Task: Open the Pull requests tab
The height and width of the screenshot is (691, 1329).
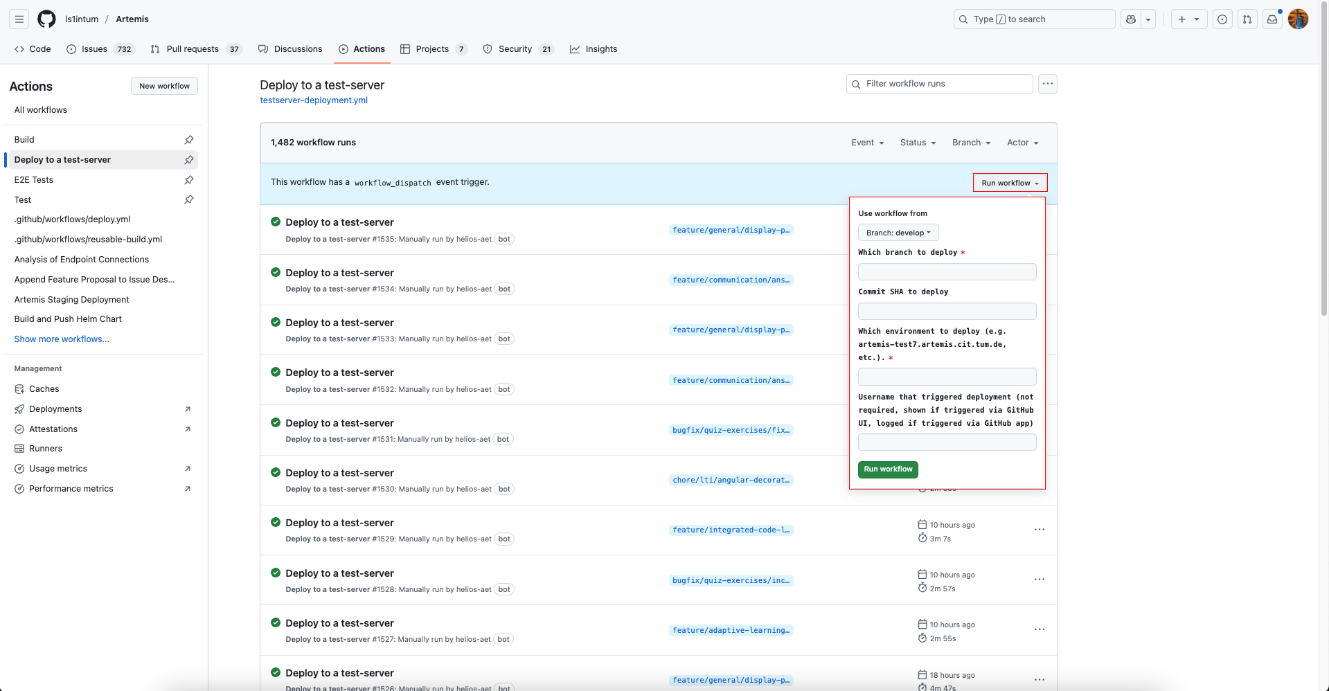Action: pyautogui.click(x=196, y=49)
